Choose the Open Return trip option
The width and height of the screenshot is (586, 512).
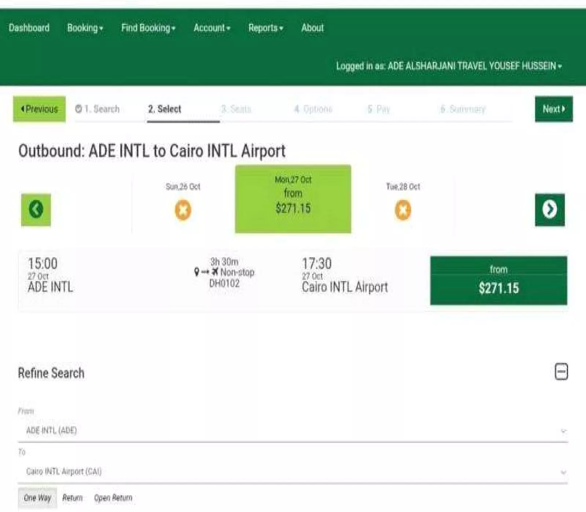tap(113, 498)
